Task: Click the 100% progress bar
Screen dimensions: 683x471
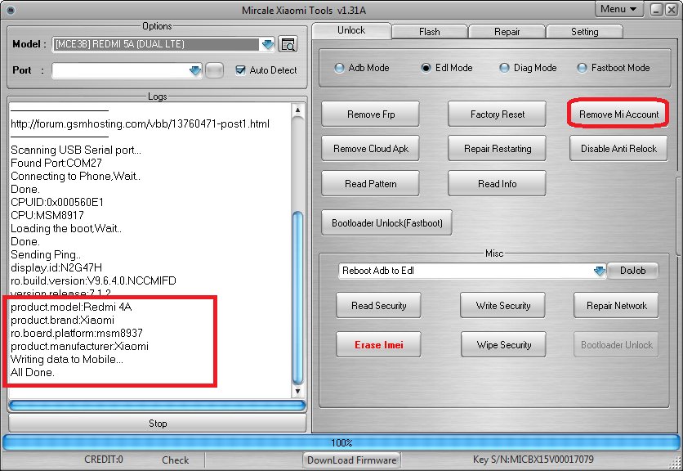Action: coord(341,442)
